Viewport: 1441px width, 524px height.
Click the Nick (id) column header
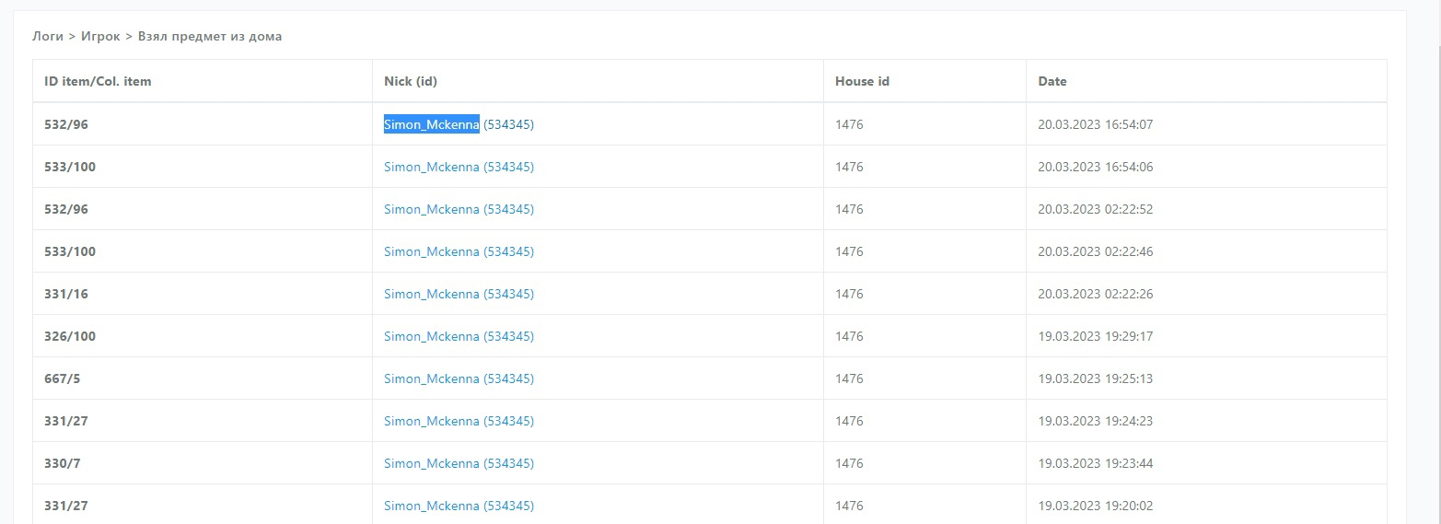(410, 81)
